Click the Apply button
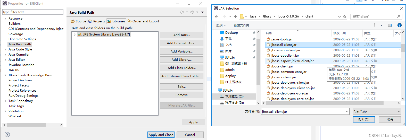Viewport: 406px width, 140px height. pyautogui.click(x=193, y=122)
